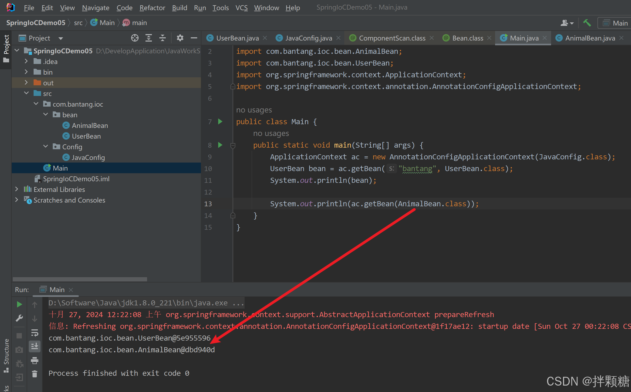Click the Project panel horizontal scrollbar

(80, 279)
